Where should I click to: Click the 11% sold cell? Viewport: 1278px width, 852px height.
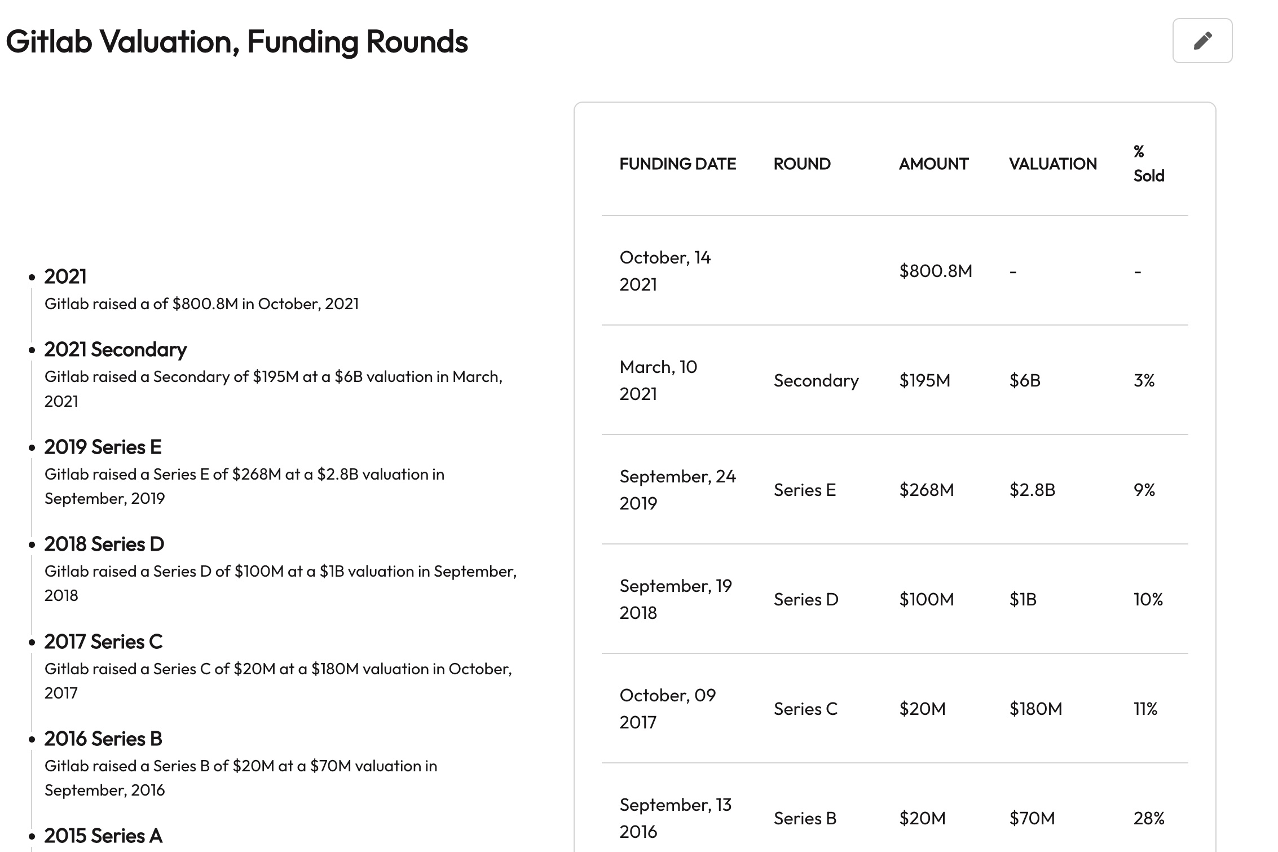pos(1145,709)
